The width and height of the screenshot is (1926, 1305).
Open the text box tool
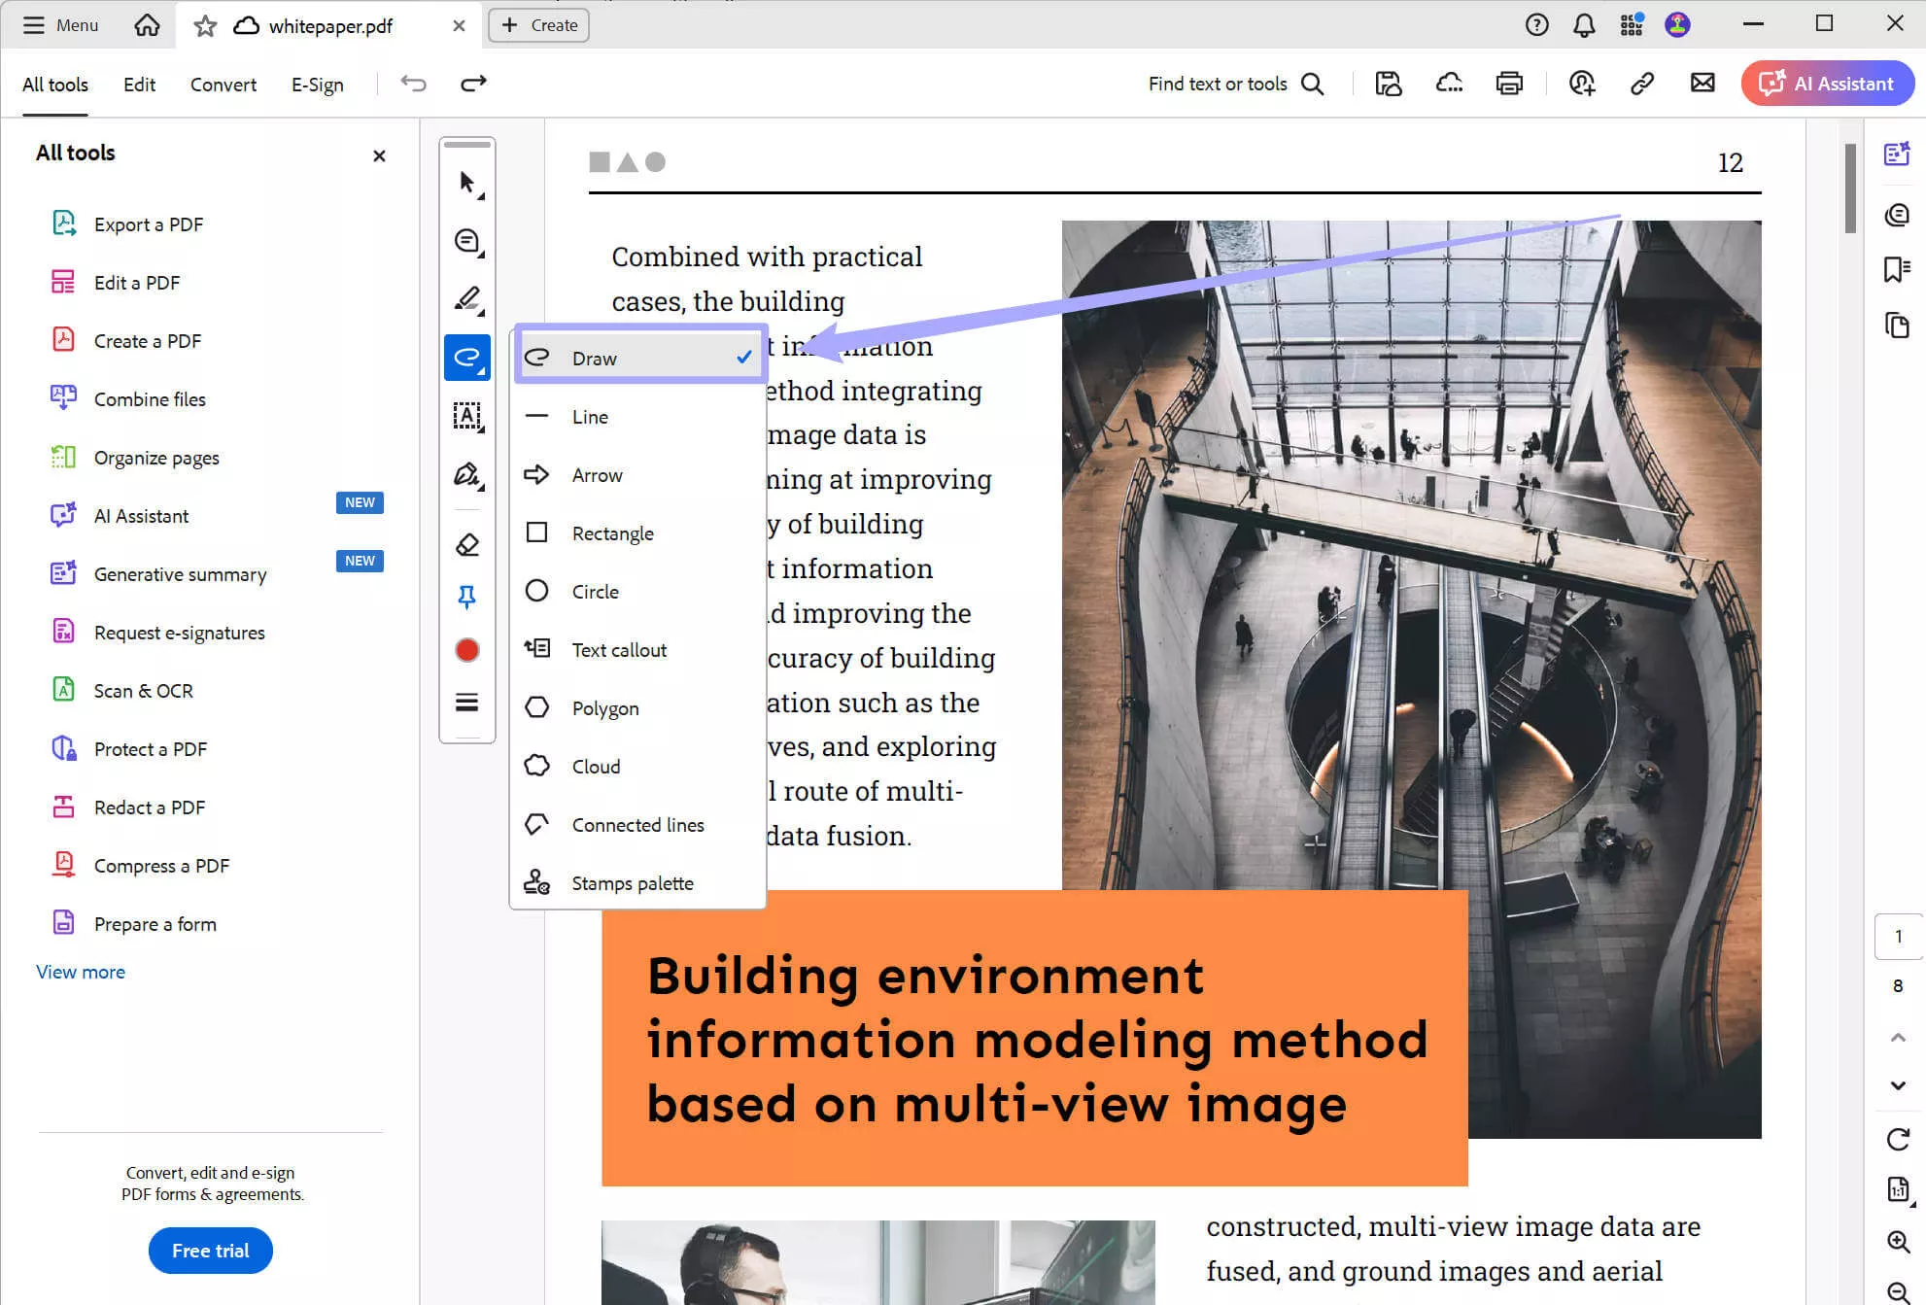coord(467,416)
